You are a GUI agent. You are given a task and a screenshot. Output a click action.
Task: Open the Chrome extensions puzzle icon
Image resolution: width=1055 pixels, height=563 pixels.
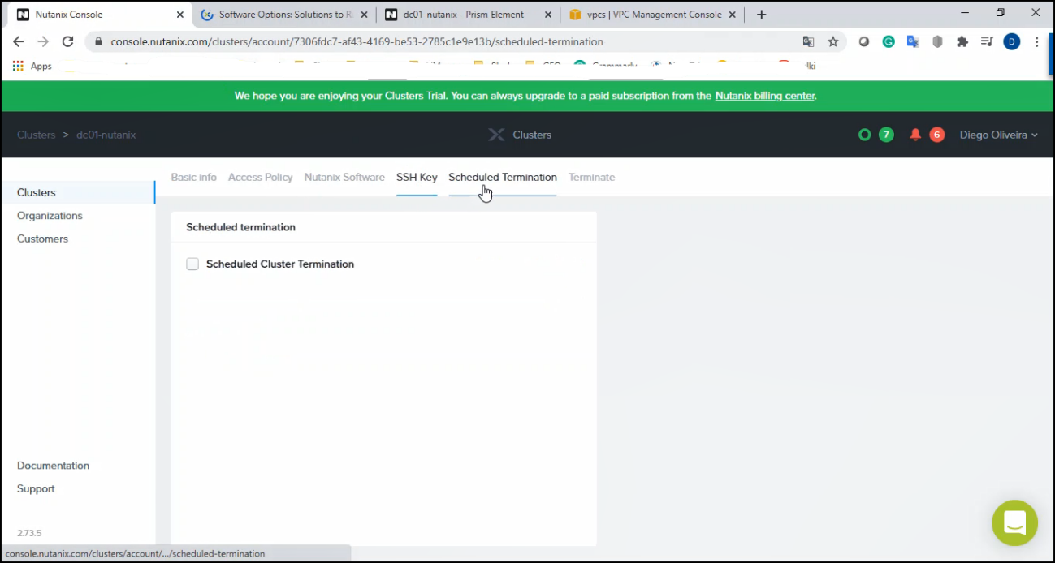pos(962,41)
